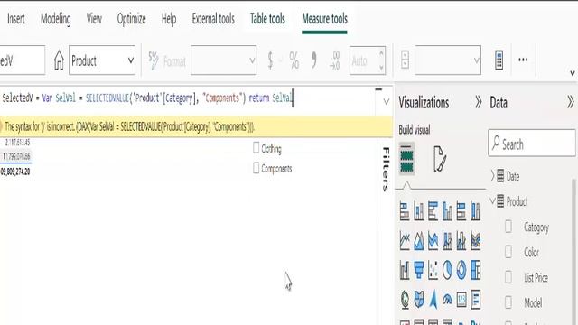The height and width of the screenshot is (325, 578).
Task: Open the Optimize ribbon tab
Action: tap(132, 18)
